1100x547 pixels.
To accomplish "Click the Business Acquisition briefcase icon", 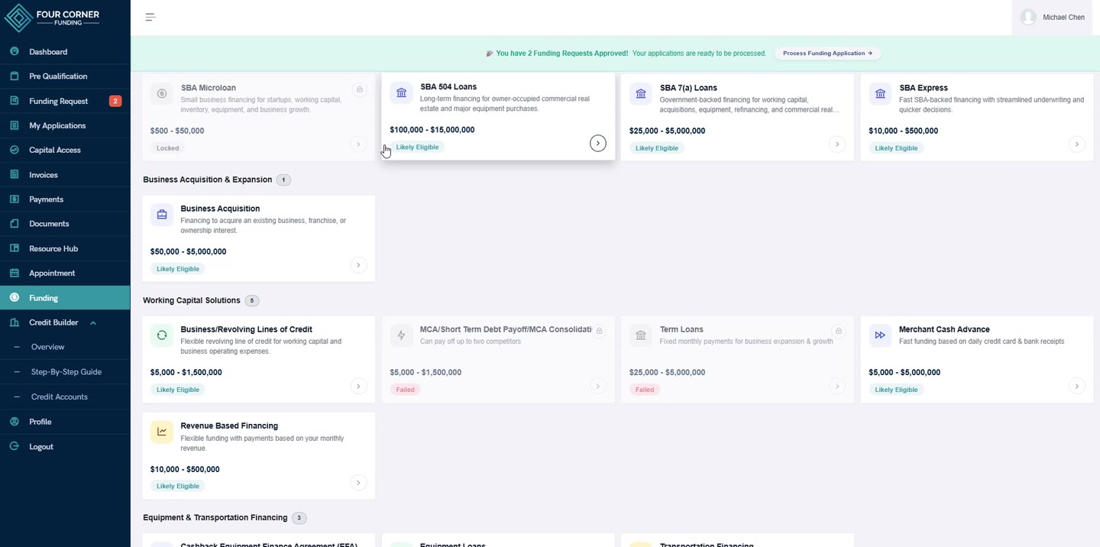I will coord(162,215).
